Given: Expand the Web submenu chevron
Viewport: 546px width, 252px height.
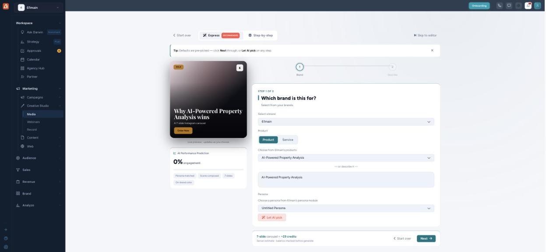Looking at the screenshot, I should click(60, 146).
